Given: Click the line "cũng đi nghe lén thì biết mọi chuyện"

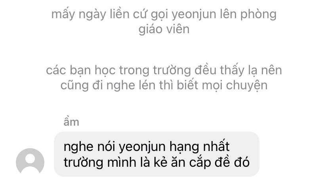Looking at the screenshot, I should (164, 85).
